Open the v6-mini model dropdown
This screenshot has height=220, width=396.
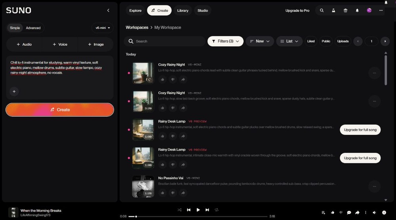[103, 28]
